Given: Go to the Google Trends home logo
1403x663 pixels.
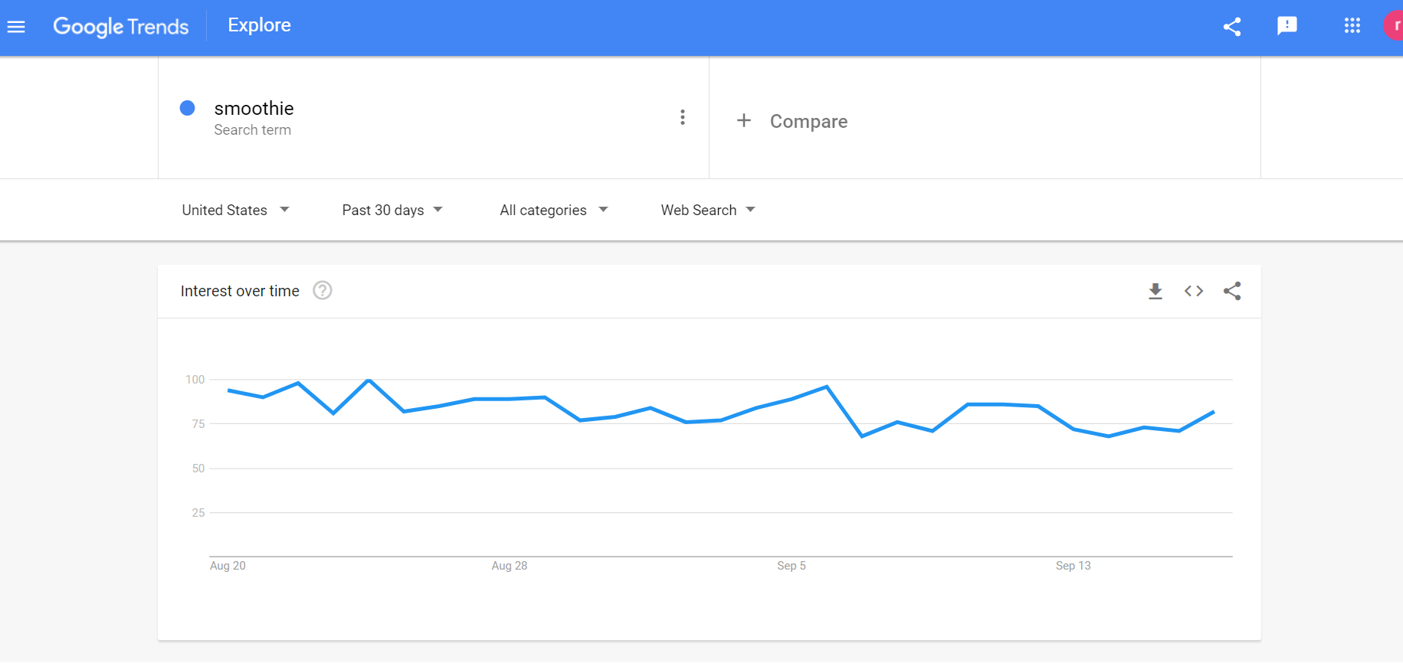Looking at the screenshot, I should click(121, 27).
